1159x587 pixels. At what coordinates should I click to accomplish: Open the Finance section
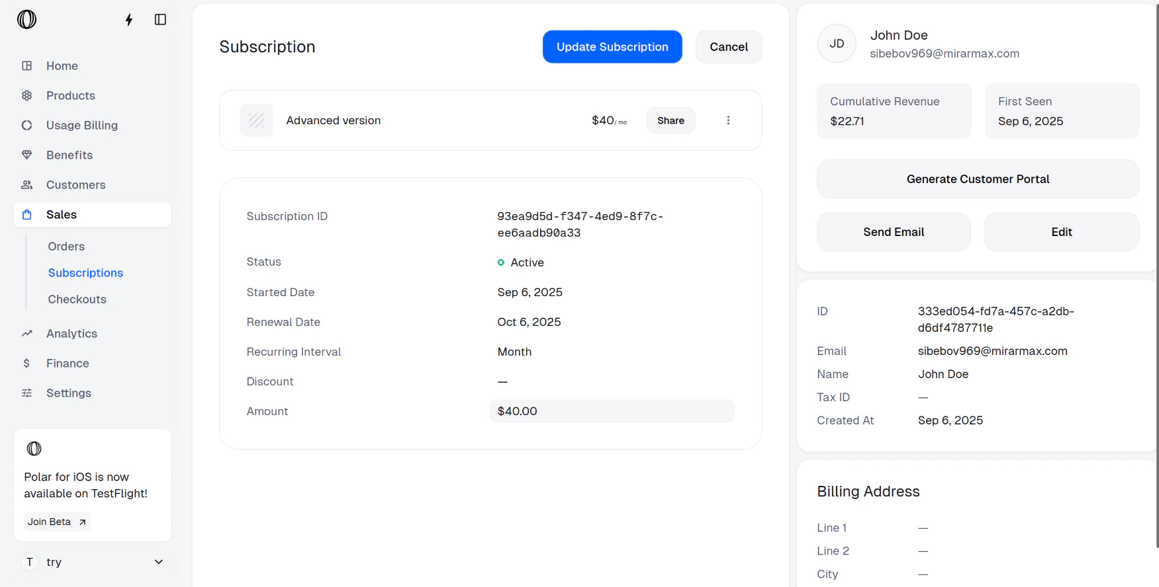coord(67,364)
